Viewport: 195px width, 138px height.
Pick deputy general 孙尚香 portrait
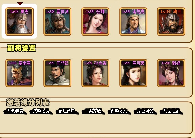[95, 73]
